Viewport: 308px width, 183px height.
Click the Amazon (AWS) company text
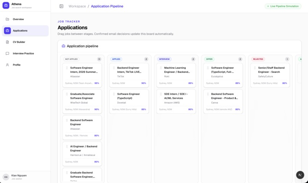point(172,103)
